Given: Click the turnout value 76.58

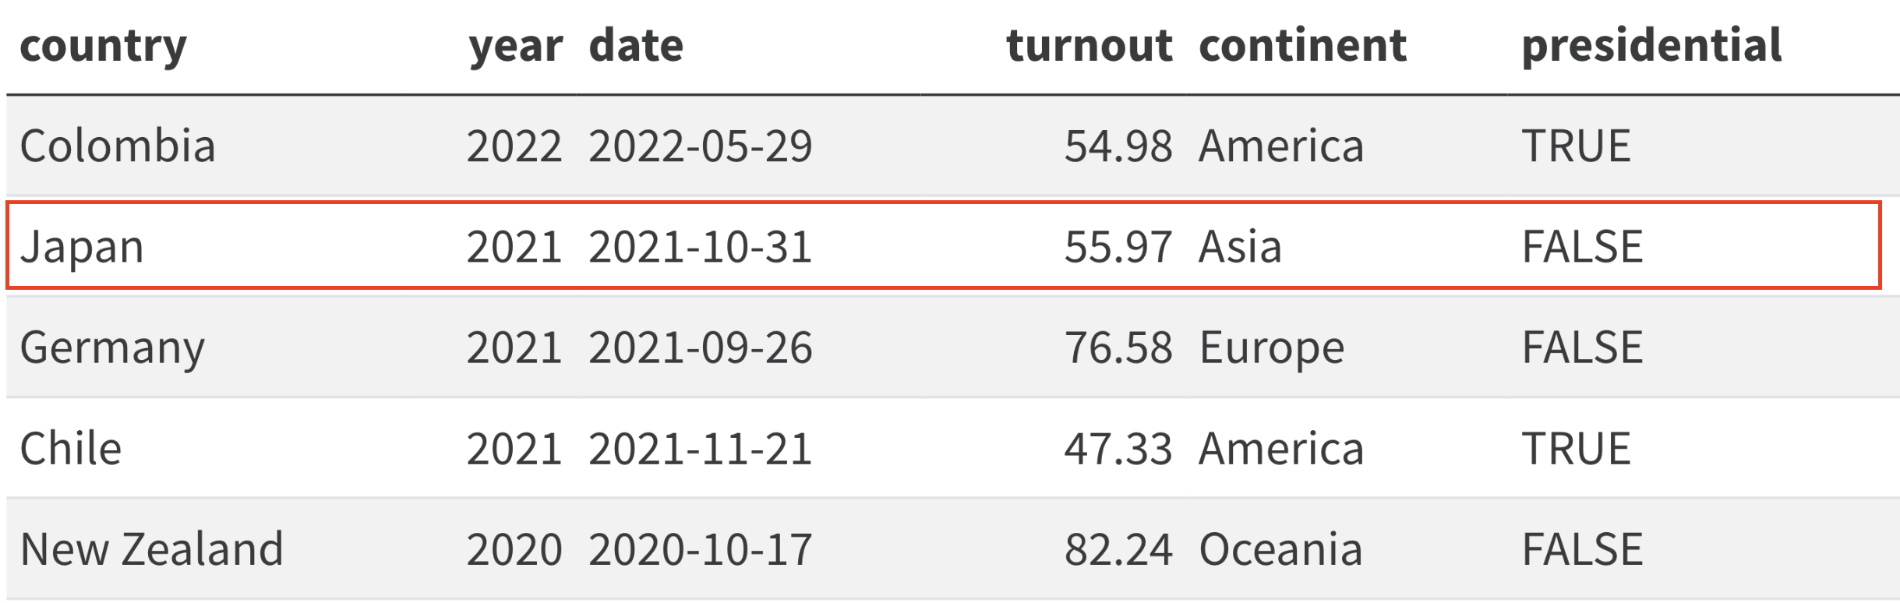Looking at the screenshot, I should tap(1118, 347).
